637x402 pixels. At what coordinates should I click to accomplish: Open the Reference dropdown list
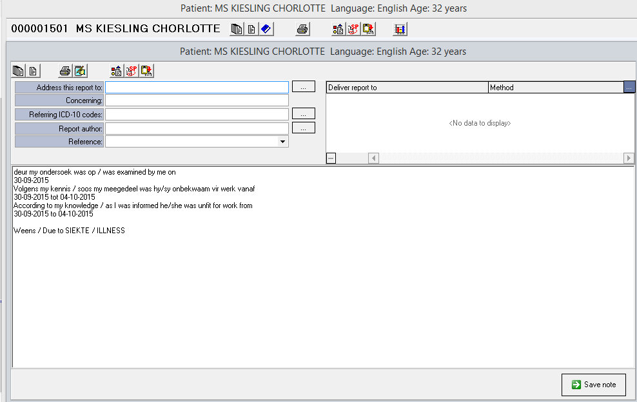282,142
